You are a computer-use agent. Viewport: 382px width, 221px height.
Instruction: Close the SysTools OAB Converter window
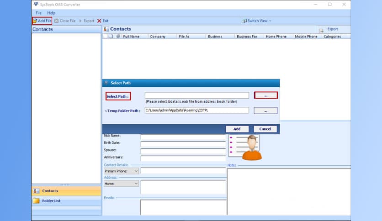pos(344,5)
